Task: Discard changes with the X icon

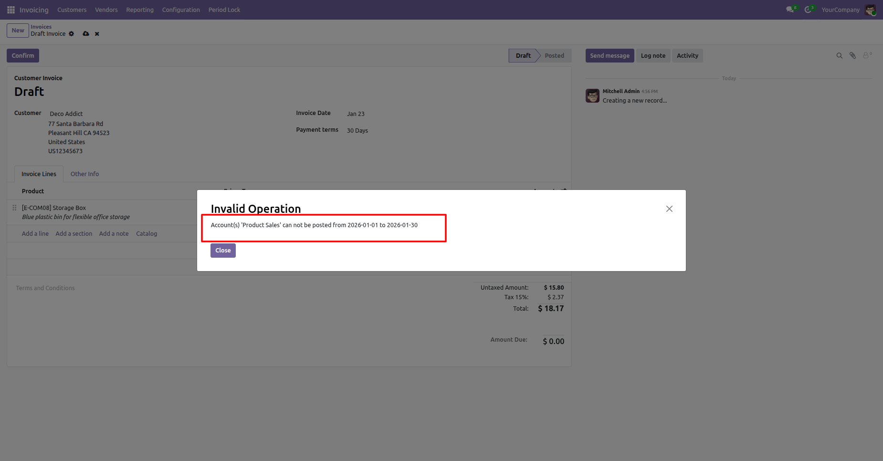Action: (97, 34)
